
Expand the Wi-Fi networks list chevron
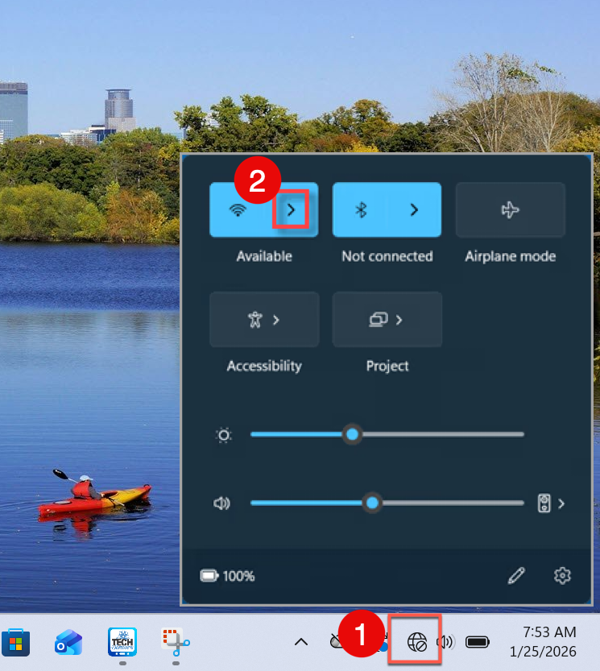(292, 210)
